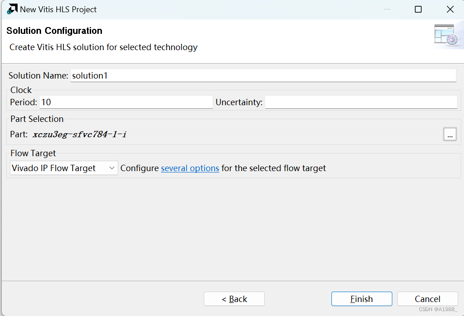The image size is (464, 316).
Task: Click the Flow Target group label
Action: pos(33,153)
